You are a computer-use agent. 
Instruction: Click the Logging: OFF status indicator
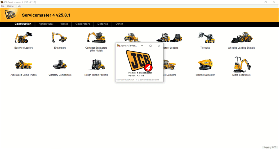270,147
